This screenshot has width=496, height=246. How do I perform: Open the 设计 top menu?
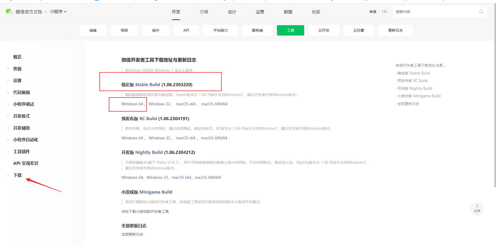pos(232,12)
